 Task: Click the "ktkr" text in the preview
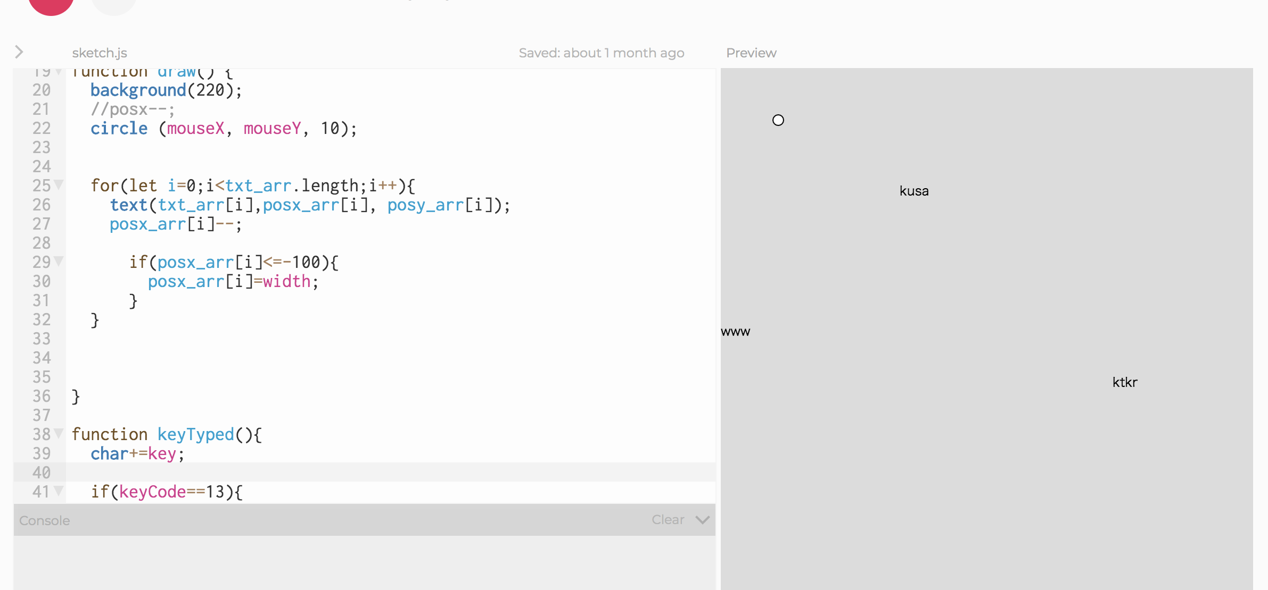coord(1125,382)
